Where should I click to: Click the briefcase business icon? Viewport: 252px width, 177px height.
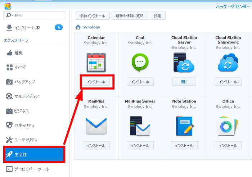click(x=9, y=111)
